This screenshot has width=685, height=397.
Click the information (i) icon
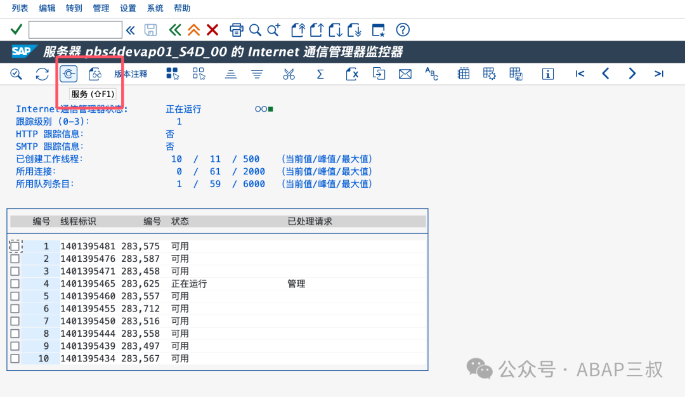[x=547, y=74]
